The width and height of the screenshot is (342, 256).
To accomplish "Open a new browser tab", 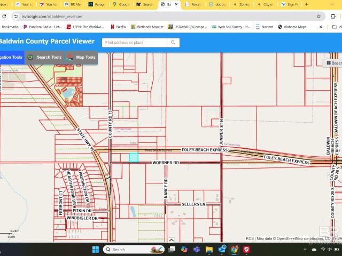I will pos(307,4).
